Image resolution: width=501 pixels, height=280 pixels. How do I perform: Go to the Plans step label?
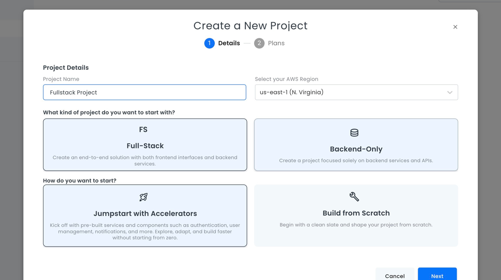(276, 43)
